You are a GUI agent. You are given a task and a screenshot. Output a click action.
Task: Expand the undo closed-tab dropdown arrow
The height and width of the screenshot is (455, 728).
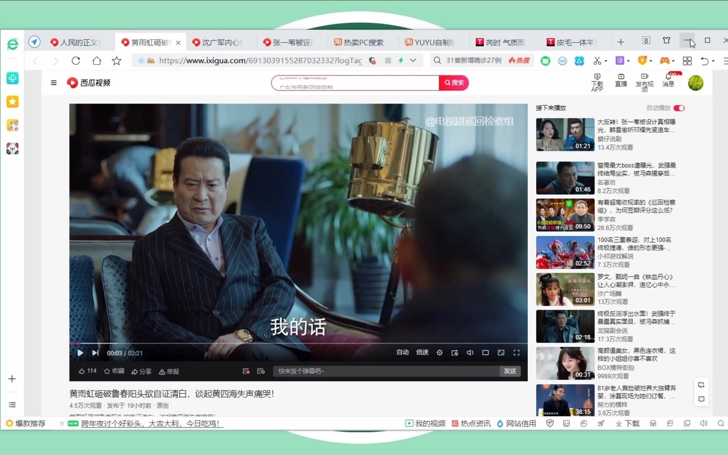pyautogui.click(x=713, y=61)
